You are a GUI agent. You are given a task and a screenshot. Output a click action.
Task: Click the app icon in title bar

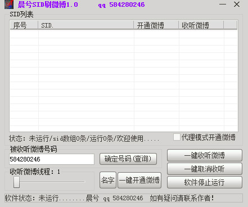9,4
